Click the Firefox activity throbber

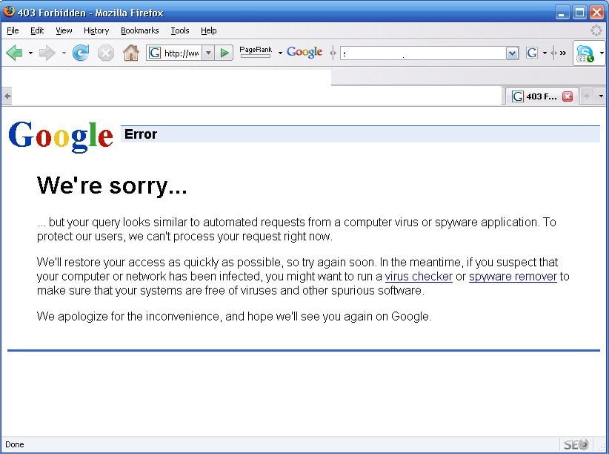click(596, 30)
